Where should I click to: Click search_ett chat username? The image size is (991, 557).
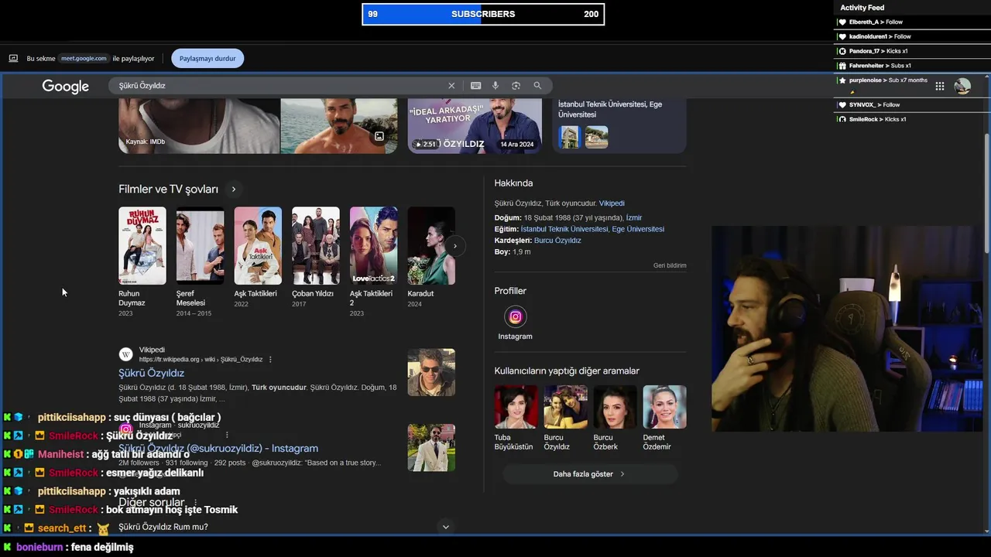tap(62, 528)
